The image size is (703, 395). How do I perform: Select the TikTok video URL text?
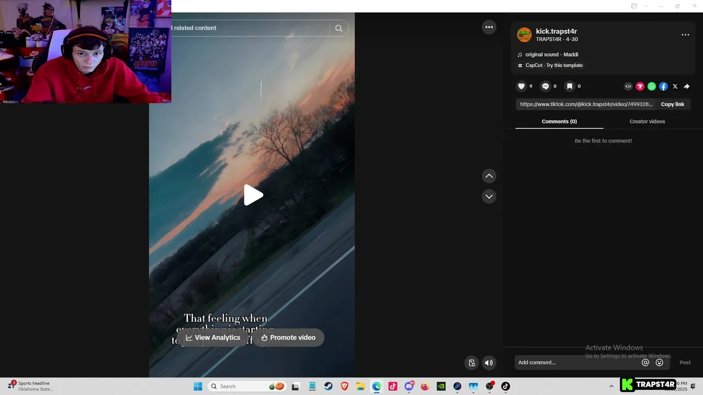[586, 104]
